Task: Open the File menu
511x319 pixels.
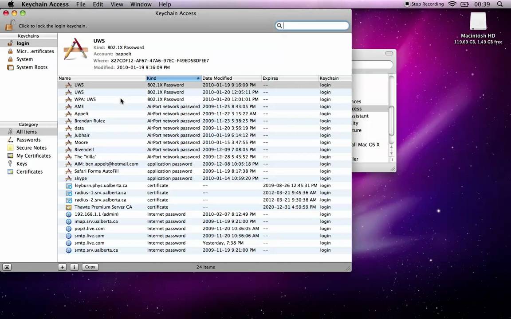Action: click(x=81, y=4)
